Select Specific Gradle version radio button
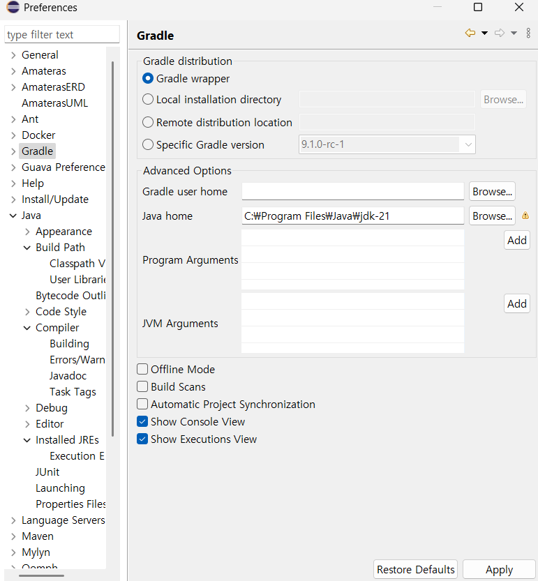 click(148, 144)
